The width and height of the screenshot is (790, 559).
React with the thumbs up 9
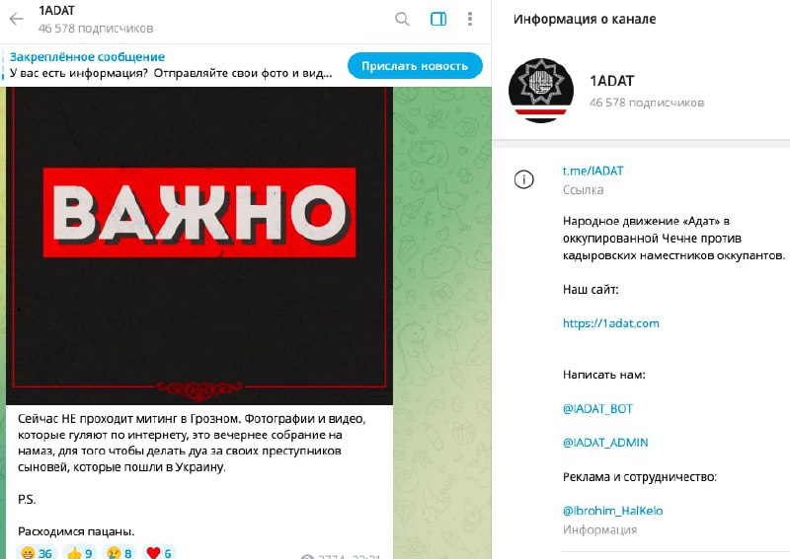(x=80, y=552)
